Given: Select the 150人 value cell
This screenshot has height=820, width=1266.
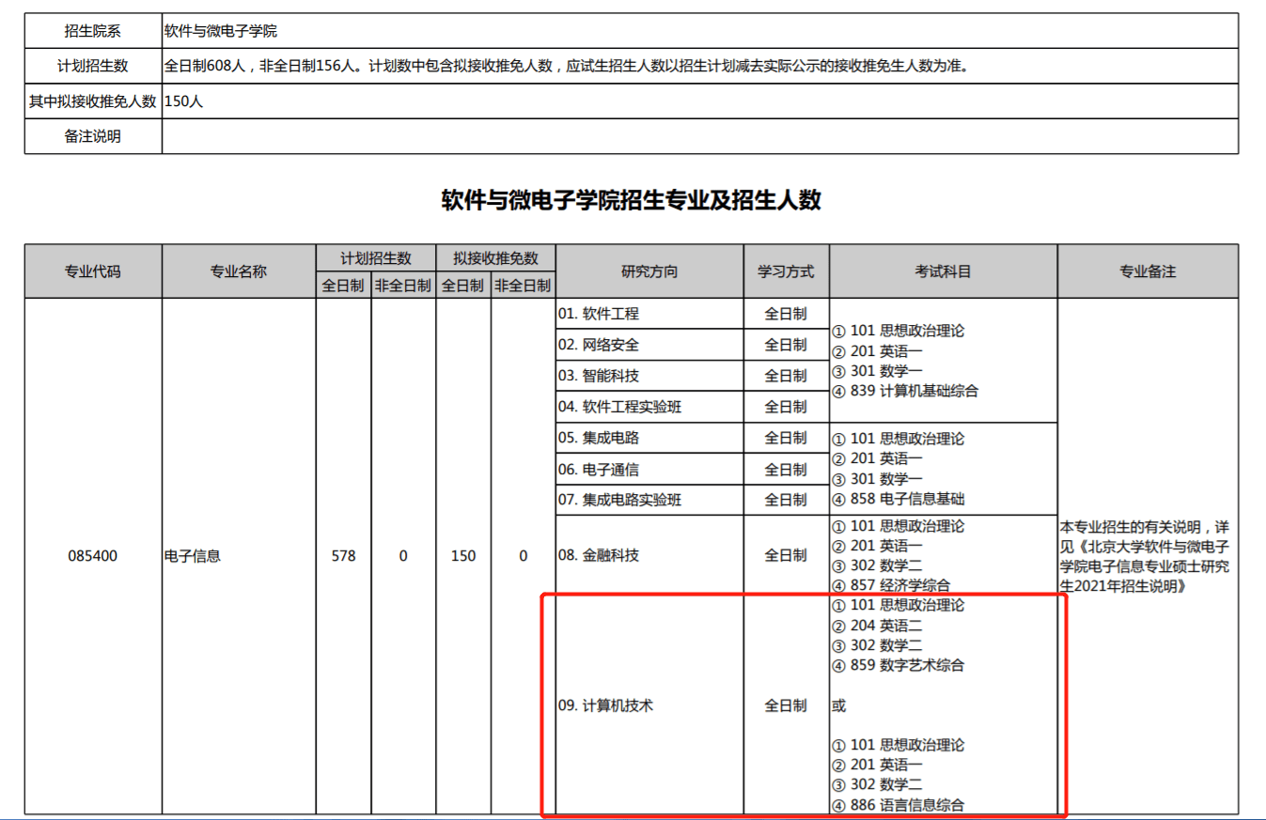Looking at the screenshot, I should click(700, 101).
